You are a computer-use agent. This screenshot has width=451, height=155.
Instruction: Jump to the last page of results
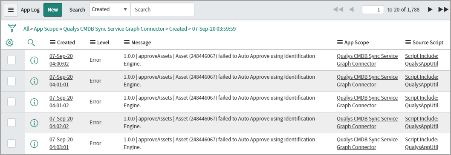coord(443,9)
